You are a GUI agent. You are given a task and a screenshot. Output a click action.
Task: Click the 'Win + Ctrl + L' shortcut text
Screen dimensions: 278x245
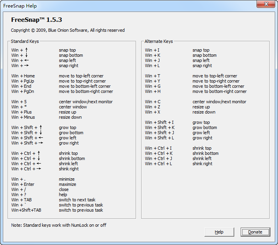pos(159,164)
